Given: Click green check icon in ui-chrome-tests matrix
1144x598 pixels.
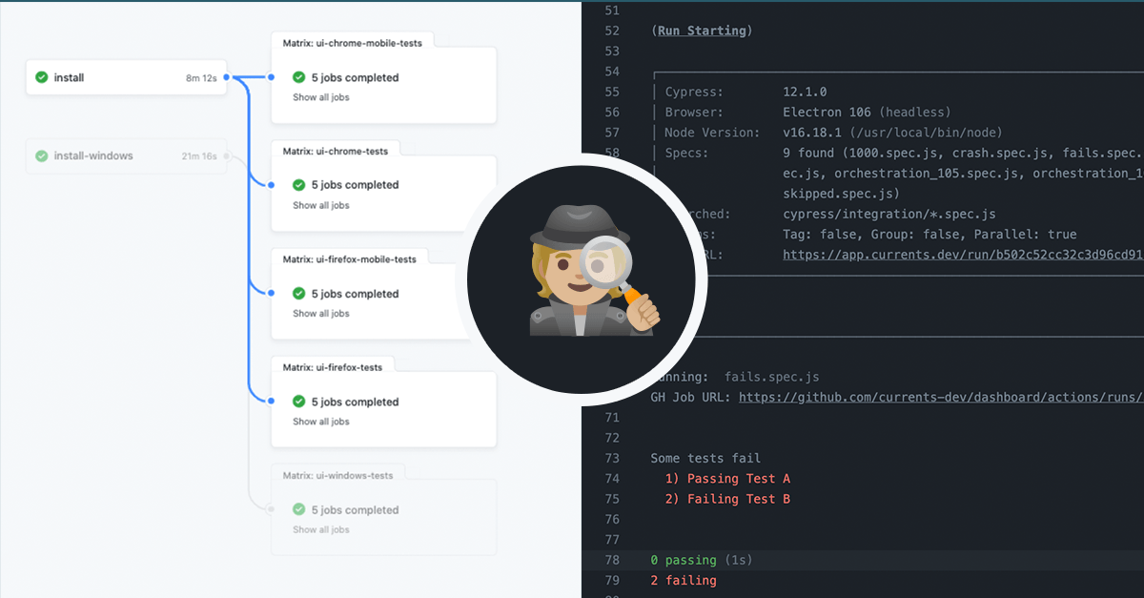Looking at the screenshot, I should (298, 185).
